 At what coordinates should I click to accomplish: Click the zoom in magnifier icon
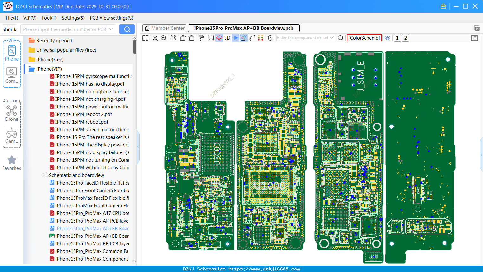pos(155,38)
